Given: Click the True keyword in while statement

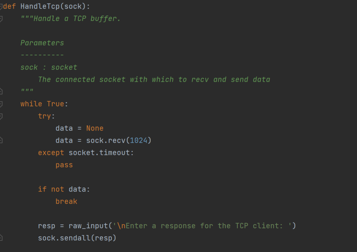Looking at the screenshot, I should [55, 104].
